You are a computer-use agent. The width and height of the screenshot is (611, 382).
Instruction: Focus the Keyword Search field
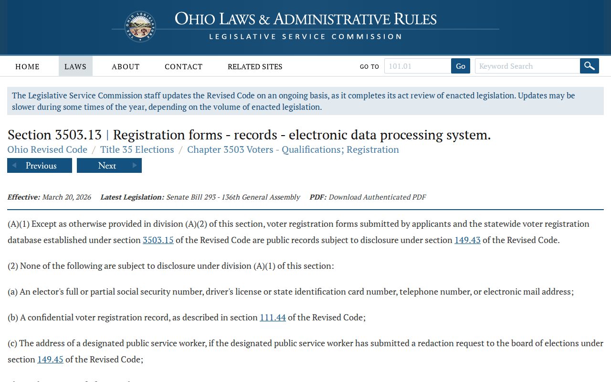[x=527, y=66]
